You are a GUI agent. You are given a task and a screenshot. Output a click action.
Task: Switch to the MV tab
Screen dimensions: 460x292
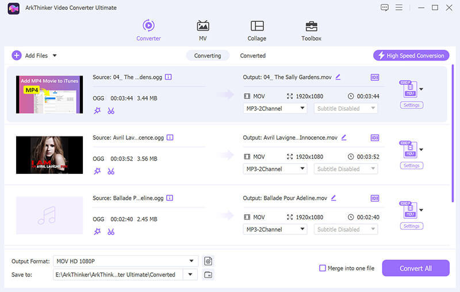pyautogui.click(x=203, y=31)
